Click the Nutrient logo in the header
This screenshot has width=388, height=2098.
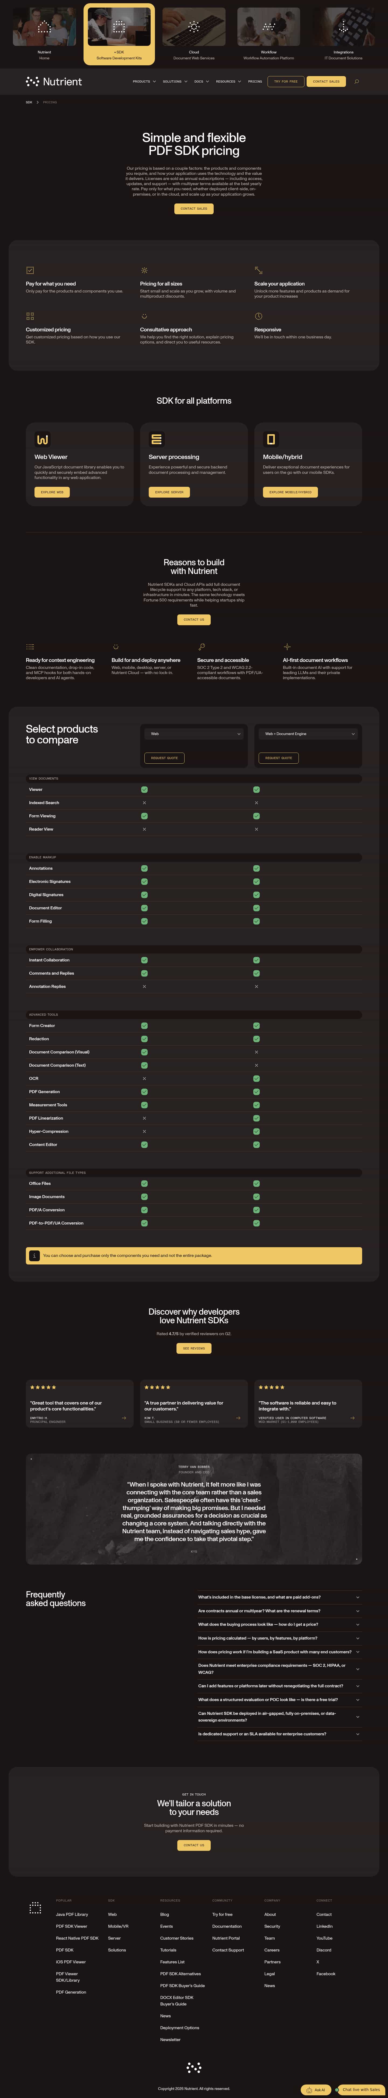[x=54, y=81]
